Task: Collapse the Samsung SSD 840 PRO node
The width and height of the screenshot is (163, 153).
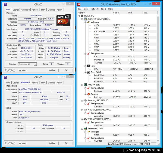Action: coord(82,101)
